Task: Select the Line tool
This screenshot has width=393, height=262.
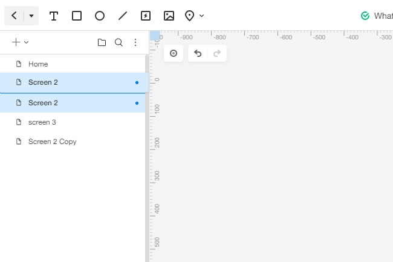Action: (x=123, y=16)
